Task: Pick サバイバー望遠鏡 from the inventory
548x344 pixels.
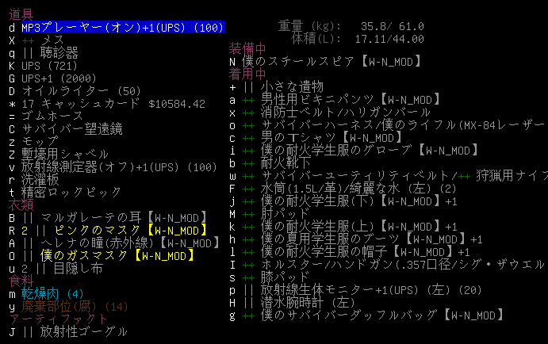Action: coord(71,128)
